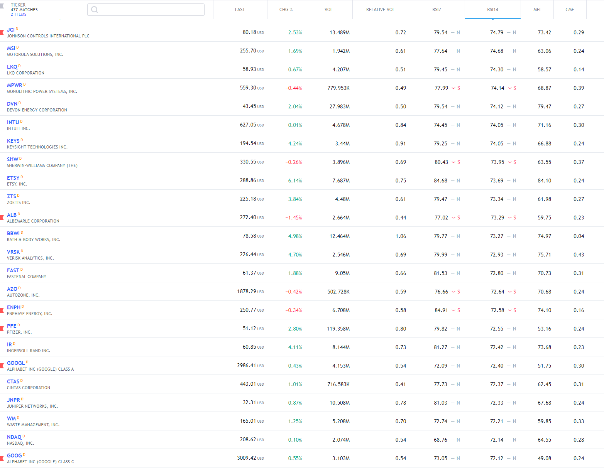Viewport: 604px width, 469px height.
Task: Toggle the red flag on JCI row
Action: click(2, 32)
